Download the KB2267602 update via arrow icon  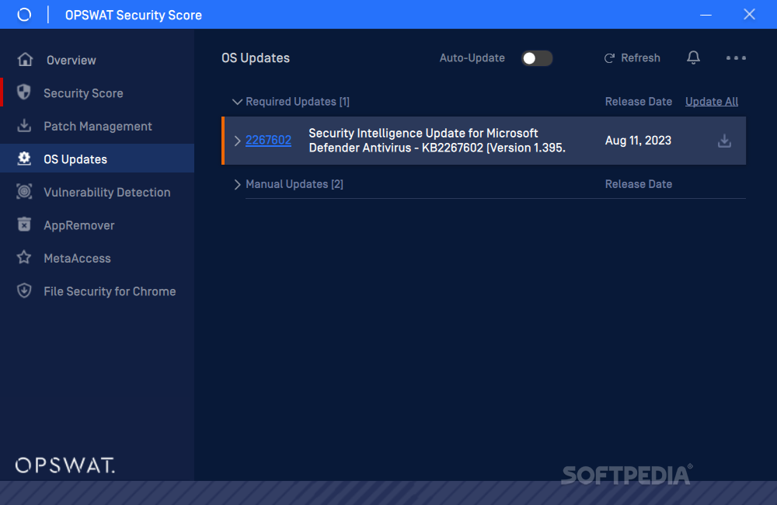724,141
